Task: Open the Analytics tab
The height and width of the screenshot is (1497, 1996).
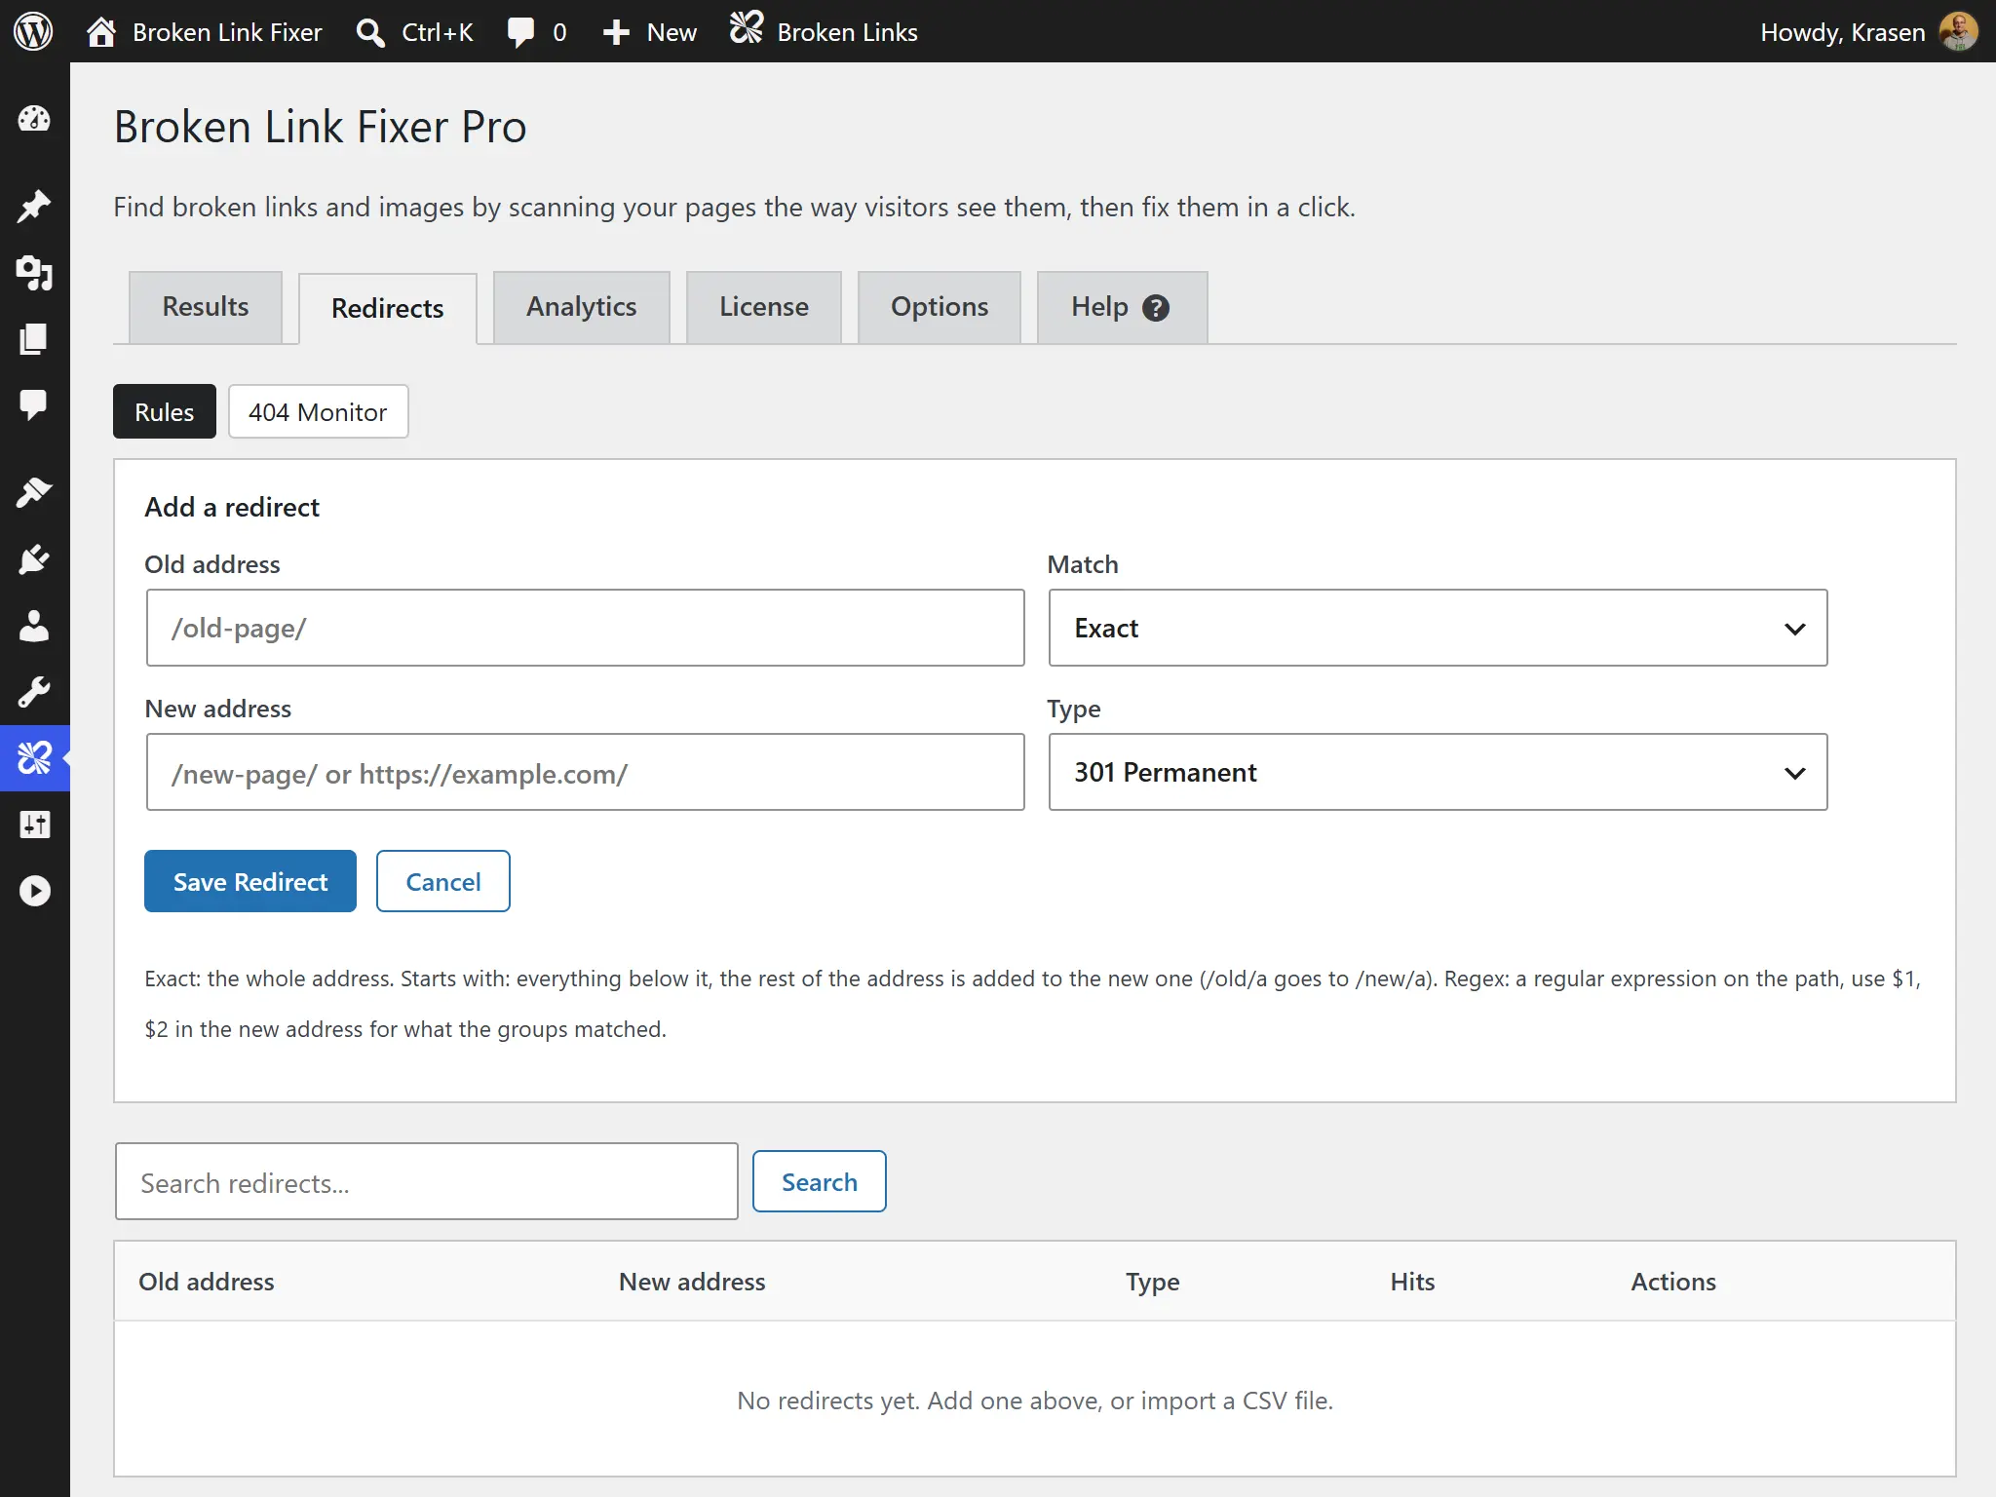Action: coord(582,307)
